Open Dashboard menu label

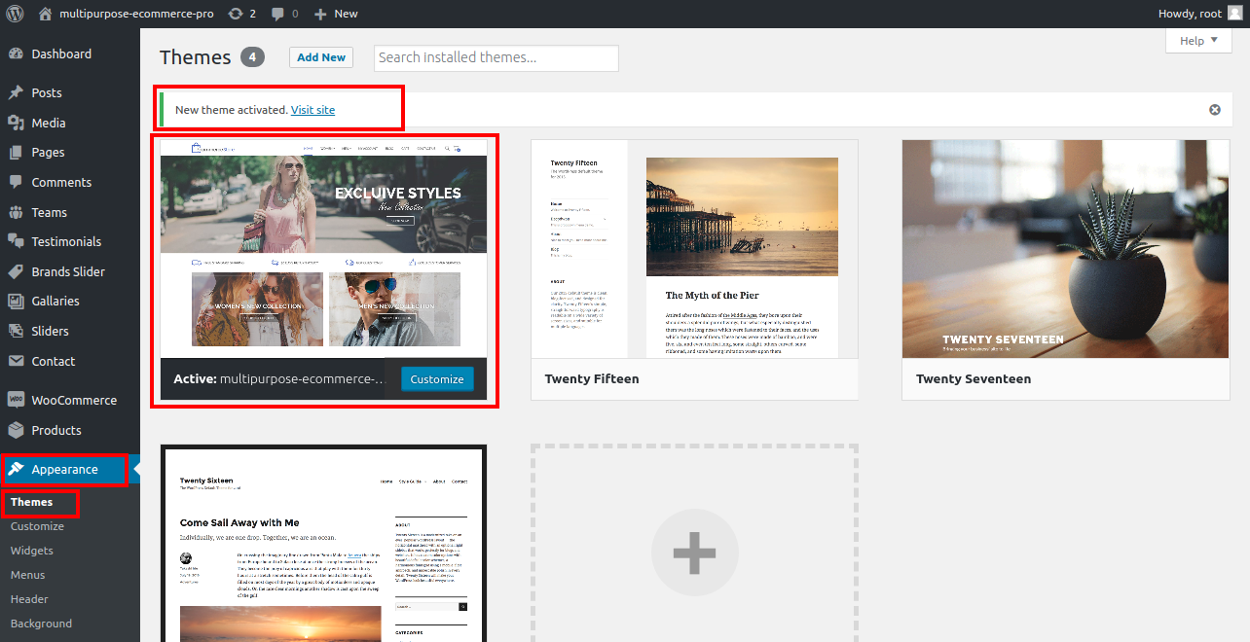tap(61, 53)
